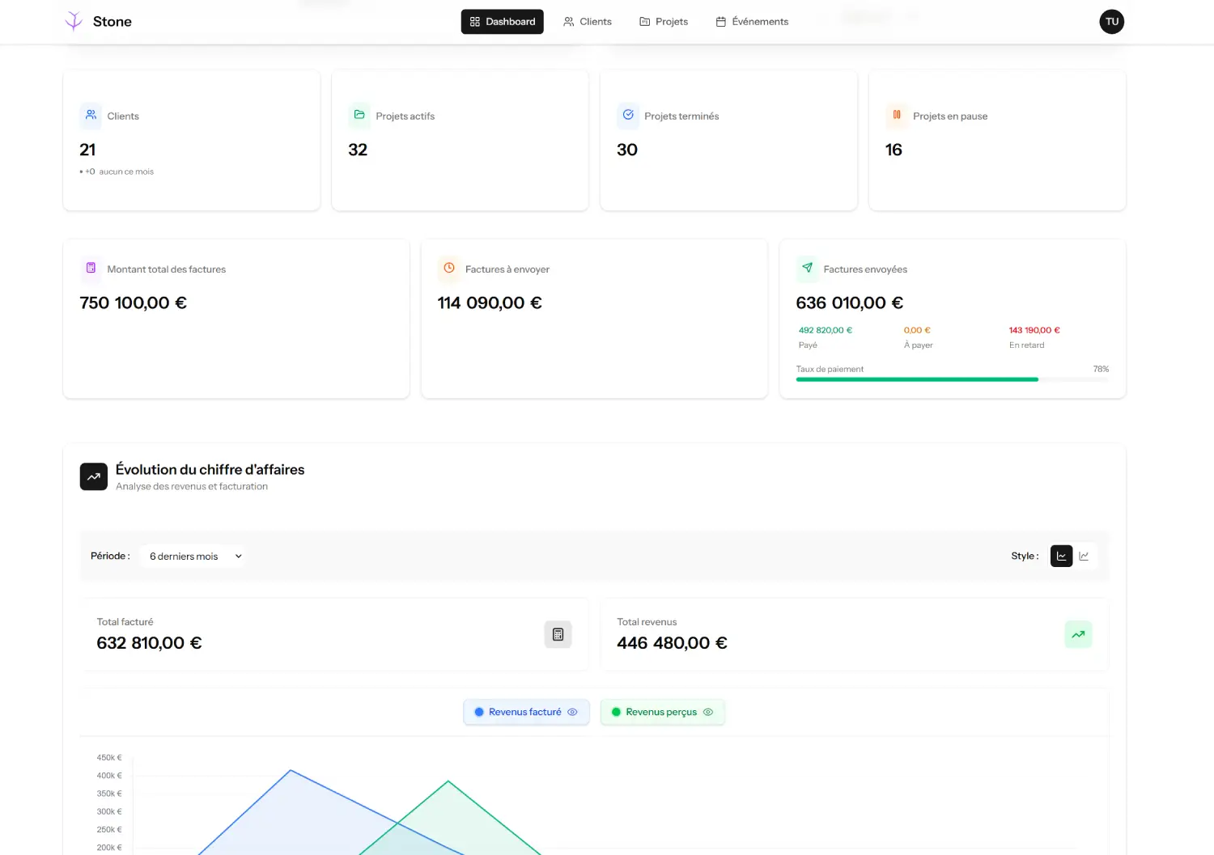The width and height of the screenshot is (1214, 855).
Task: Click the Total revenus green growth icon
Action: point(1078,634)
